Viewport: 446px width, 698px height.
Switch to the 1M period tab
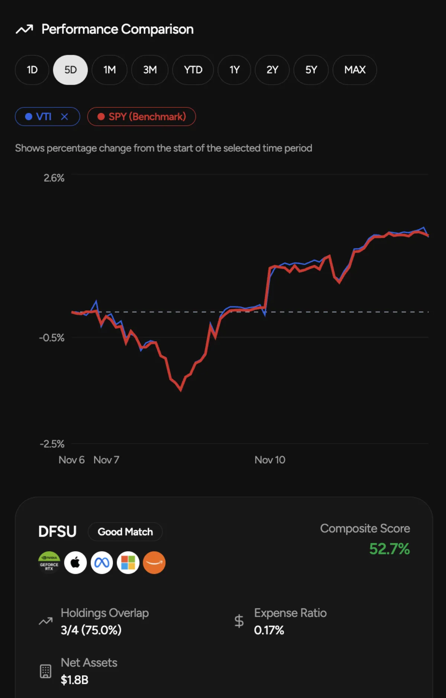click(109, 70)
